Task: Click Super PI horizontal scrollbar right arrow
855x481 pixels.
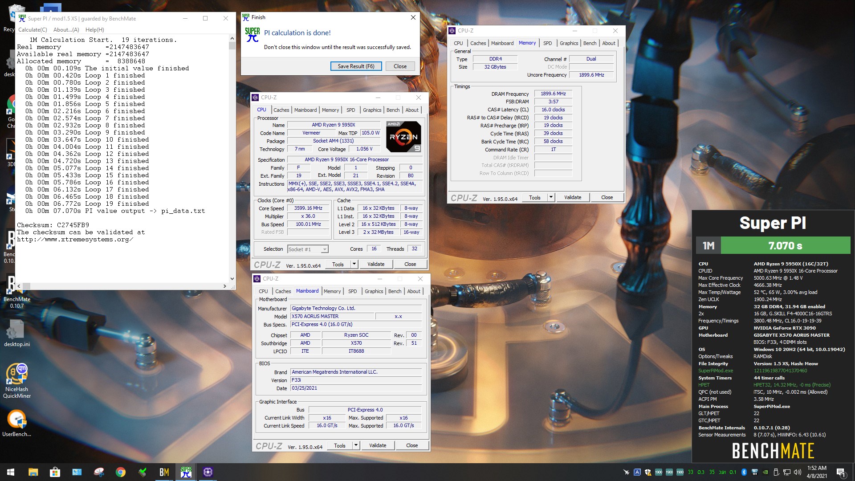Action: 224,286
